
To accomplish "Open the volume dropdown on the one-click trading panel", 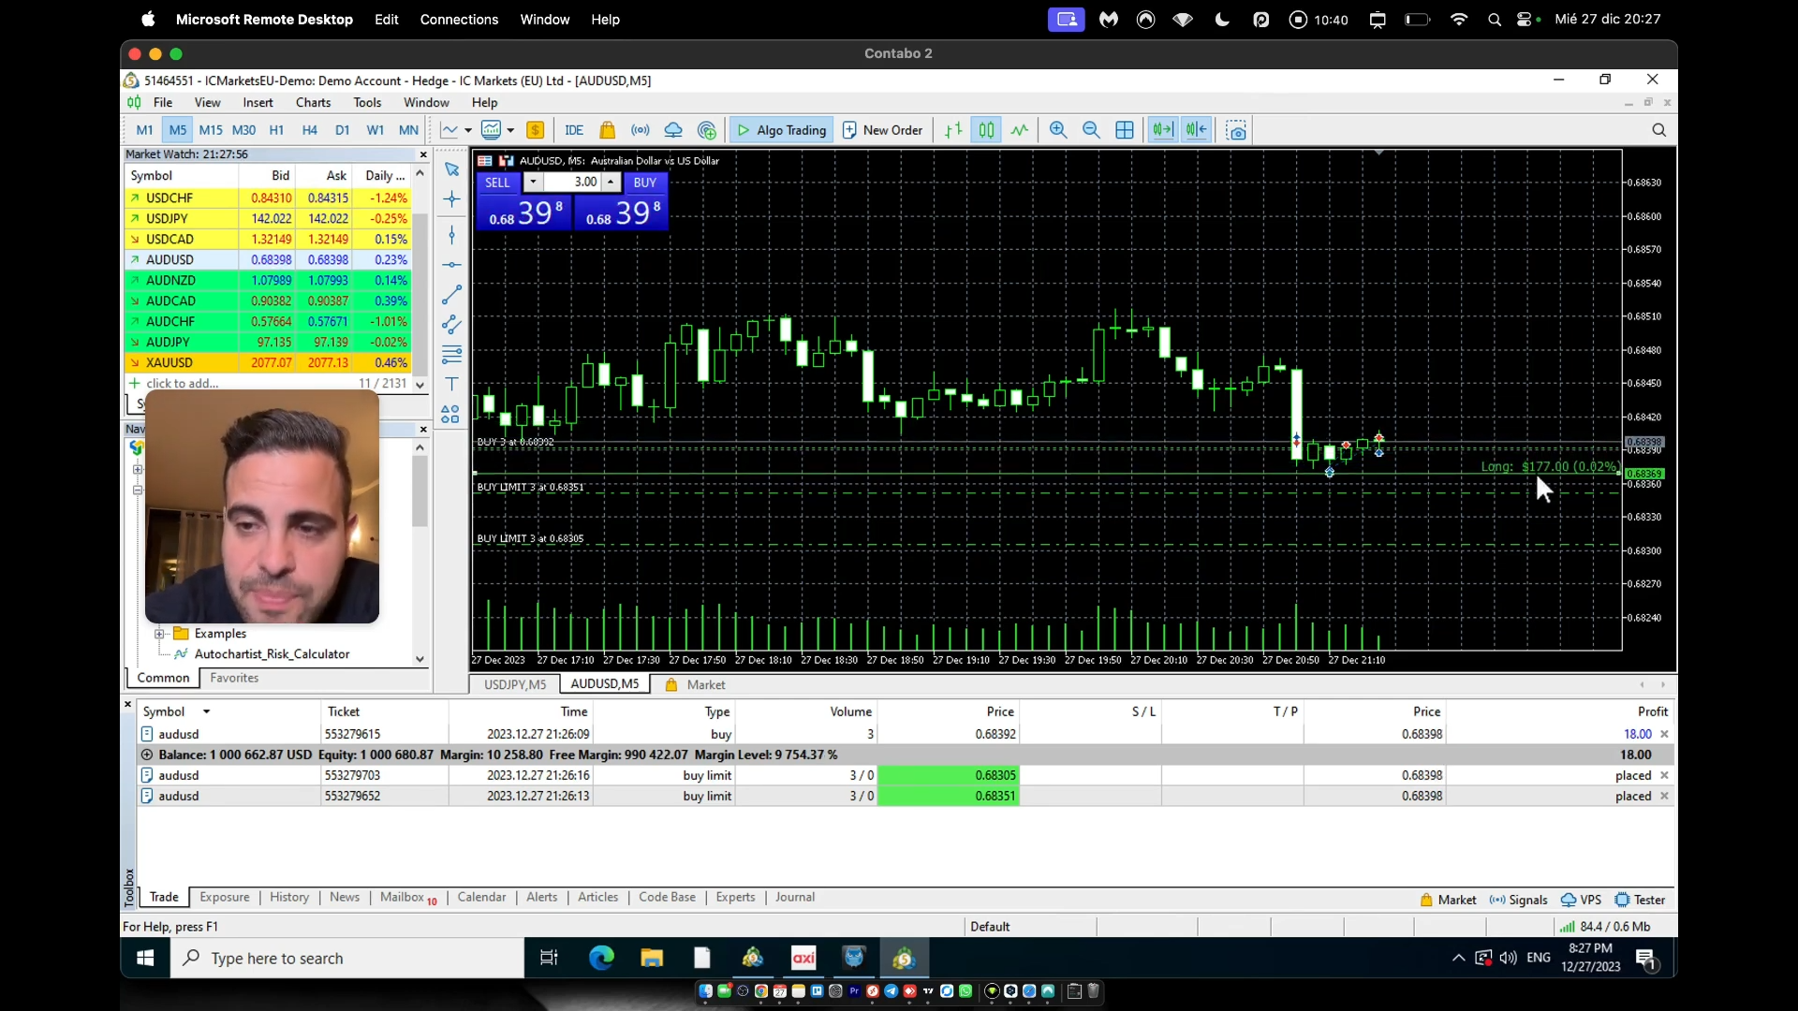I will pos(533,183).
